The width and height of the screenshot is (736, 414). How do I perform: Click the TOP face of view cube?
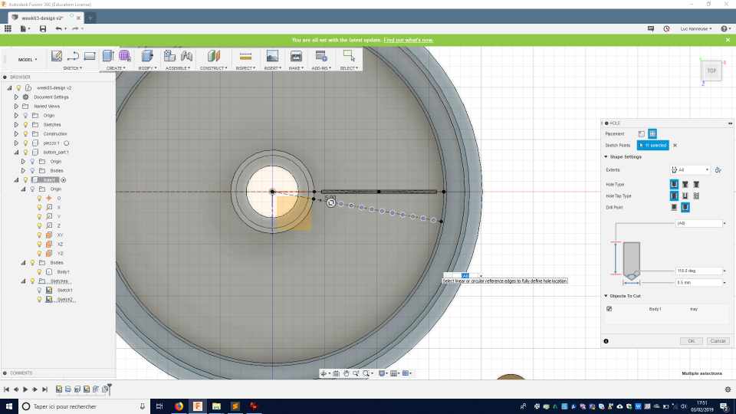711,71
